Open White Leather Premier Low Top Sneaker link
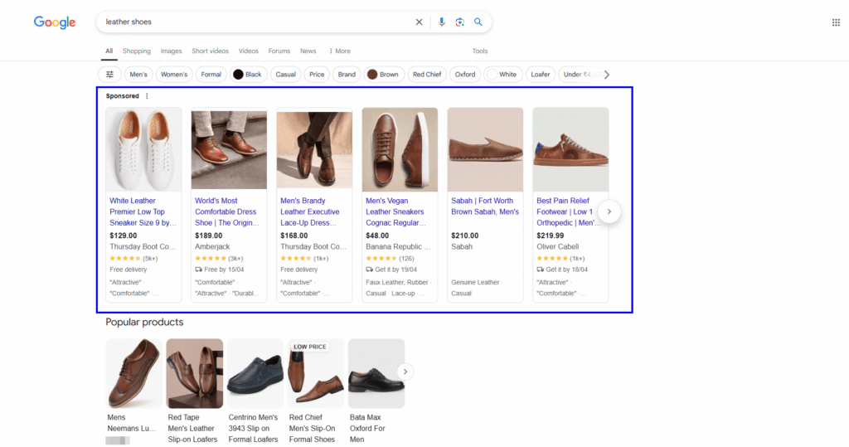849x447 pixels. (x=143, y=211)
